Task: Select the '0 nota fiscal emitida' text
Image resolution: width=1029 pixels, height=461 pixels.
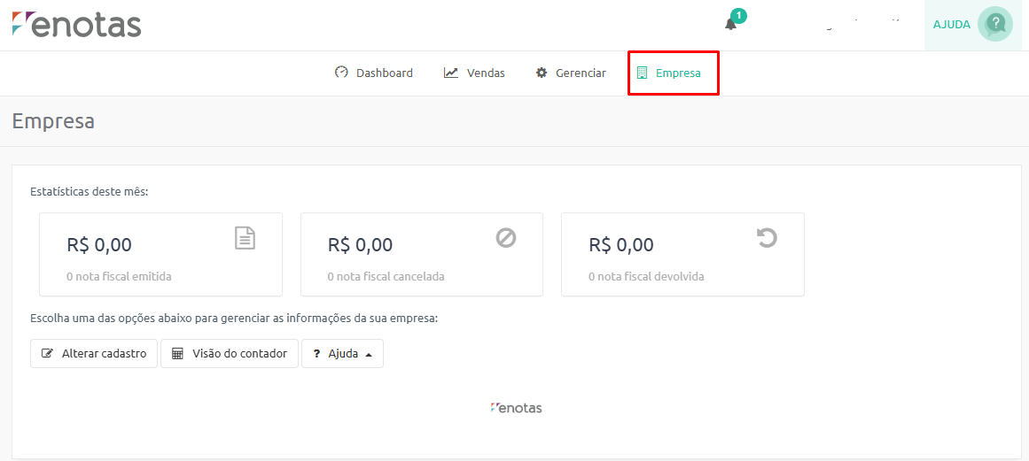Action: tap(119, 276)
